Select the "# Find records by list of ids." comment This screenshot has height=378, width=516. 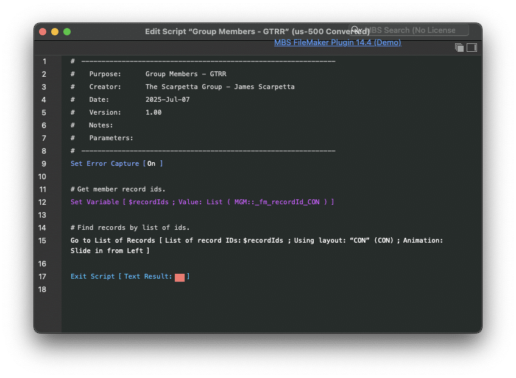130,227
